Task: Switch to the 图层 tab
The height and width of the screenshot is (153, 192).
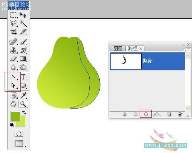Action: pos(118,49)
